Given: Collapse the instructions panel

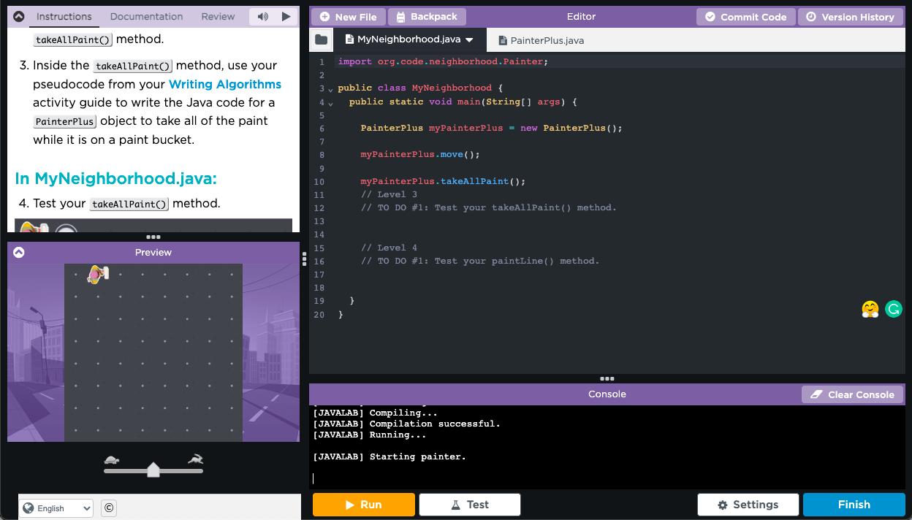Looking at the screenshot, I should click(x=19, y=16).
